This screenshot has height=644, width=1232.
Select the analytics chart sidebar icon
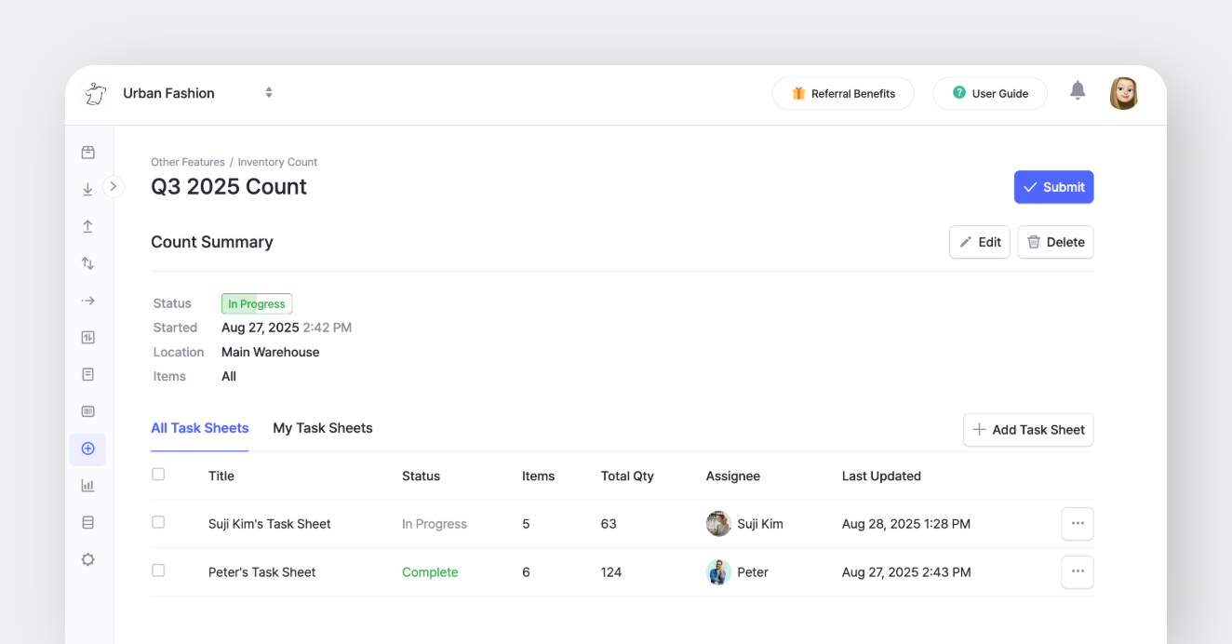click(87, 484)
